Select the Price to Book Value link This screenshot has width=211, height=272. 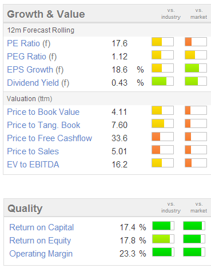pos(43,112)
